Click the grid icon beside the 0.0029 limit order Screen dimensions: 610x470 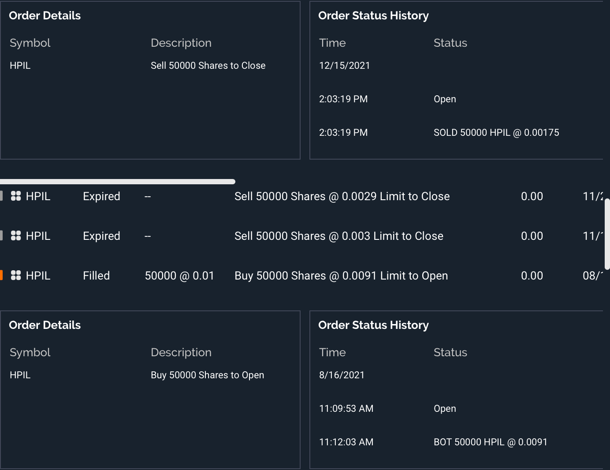(16, 196)
